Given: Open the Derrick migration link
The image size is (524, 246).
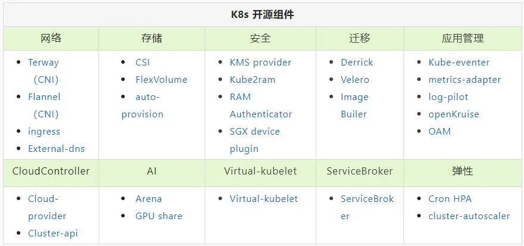Looking at the screenshot, I should pyautogui.click(x=357, y=63).
